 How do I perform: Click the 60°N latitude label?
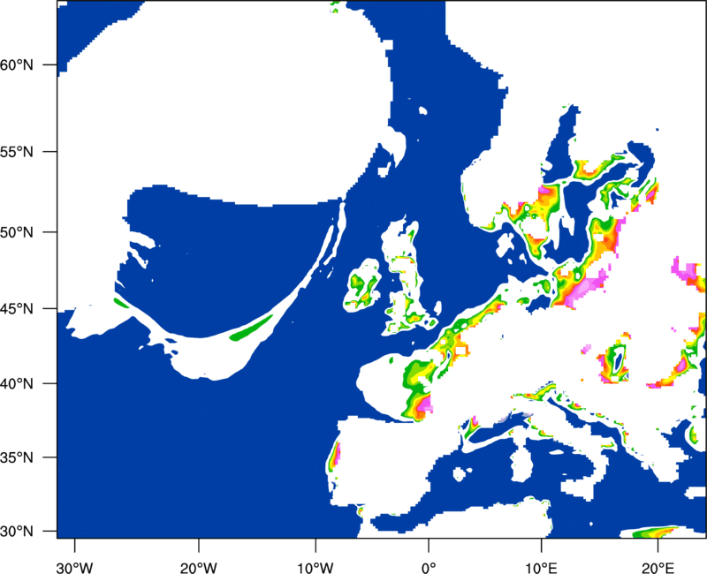(17, 64)
